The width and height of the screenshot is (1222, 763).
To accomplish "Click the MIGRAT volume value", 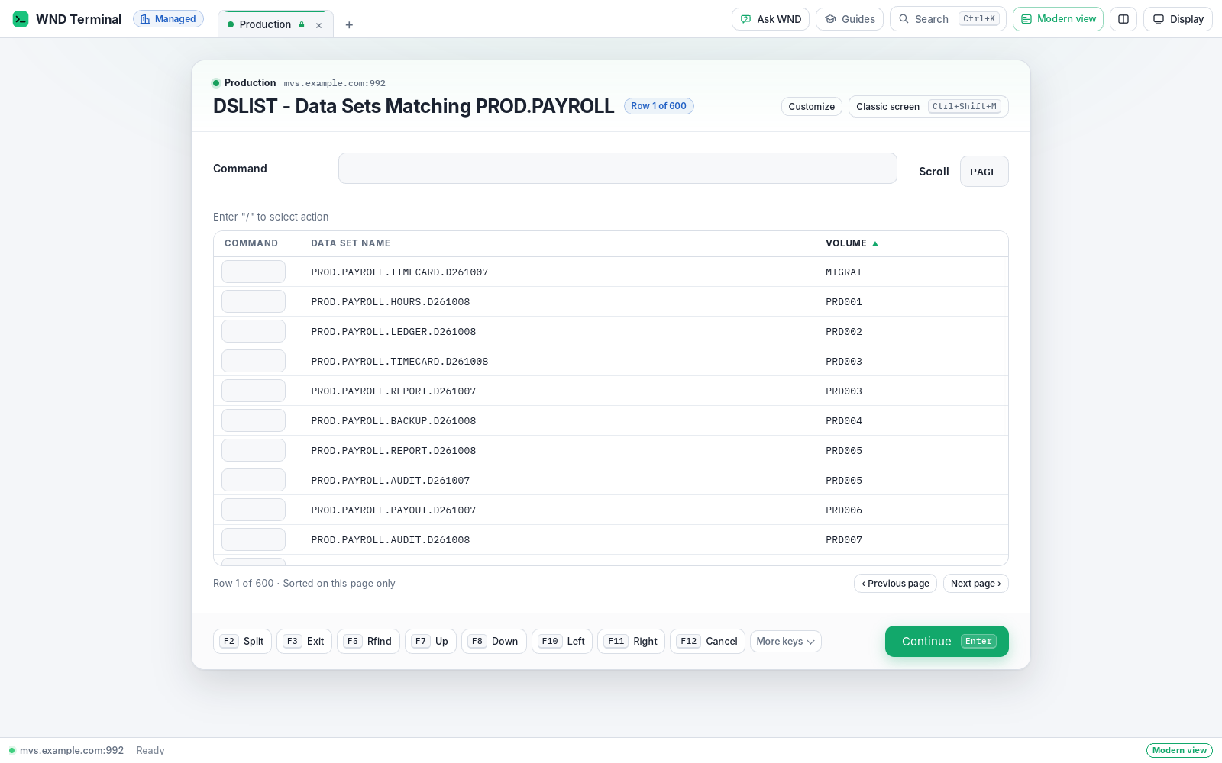I will point(844,272).
